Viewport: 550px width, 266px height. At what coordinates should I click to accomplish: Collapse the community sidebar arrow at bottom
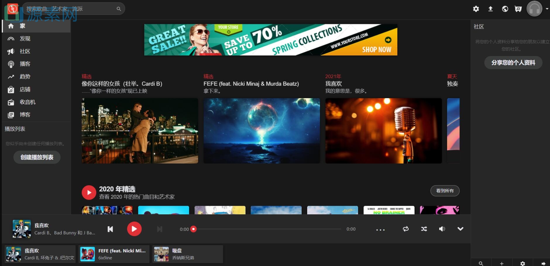tap(543, 263)
